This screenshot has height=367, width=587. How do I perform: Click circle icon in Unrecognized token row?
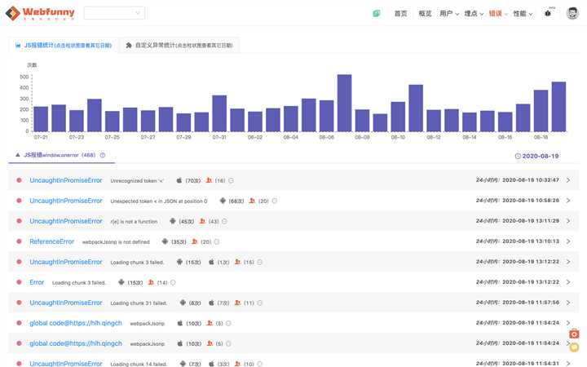click(231, 180)
